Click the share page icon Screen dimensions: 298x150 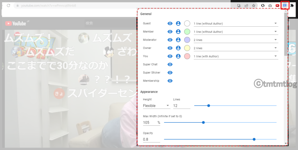click(246, 6)
